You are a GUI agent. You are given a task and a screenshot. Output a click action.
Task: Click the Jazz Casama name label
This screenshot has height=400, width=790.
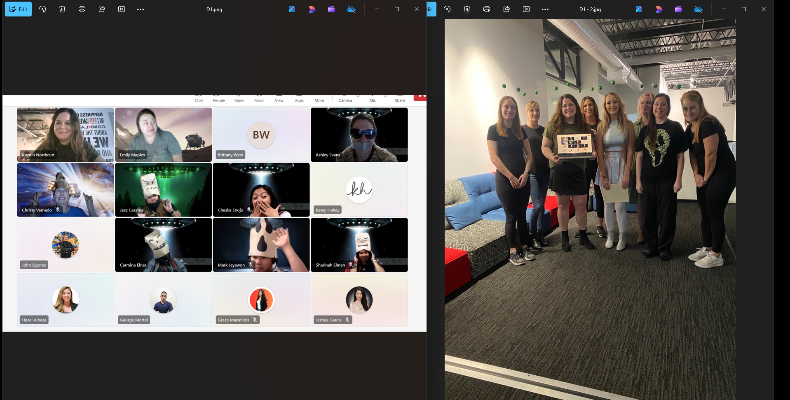pyautogui.click(x=132, y=210)
